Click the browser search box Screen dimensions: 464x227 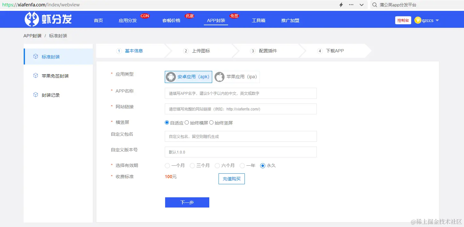click(417, 5)
